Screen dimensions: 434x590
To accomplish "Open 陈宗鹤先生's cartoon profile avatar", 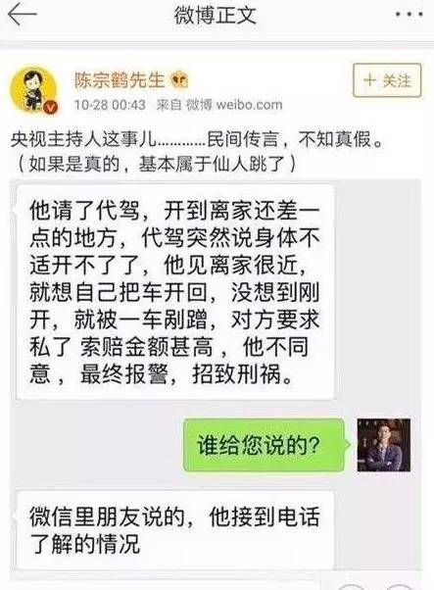I will [33, 89].
